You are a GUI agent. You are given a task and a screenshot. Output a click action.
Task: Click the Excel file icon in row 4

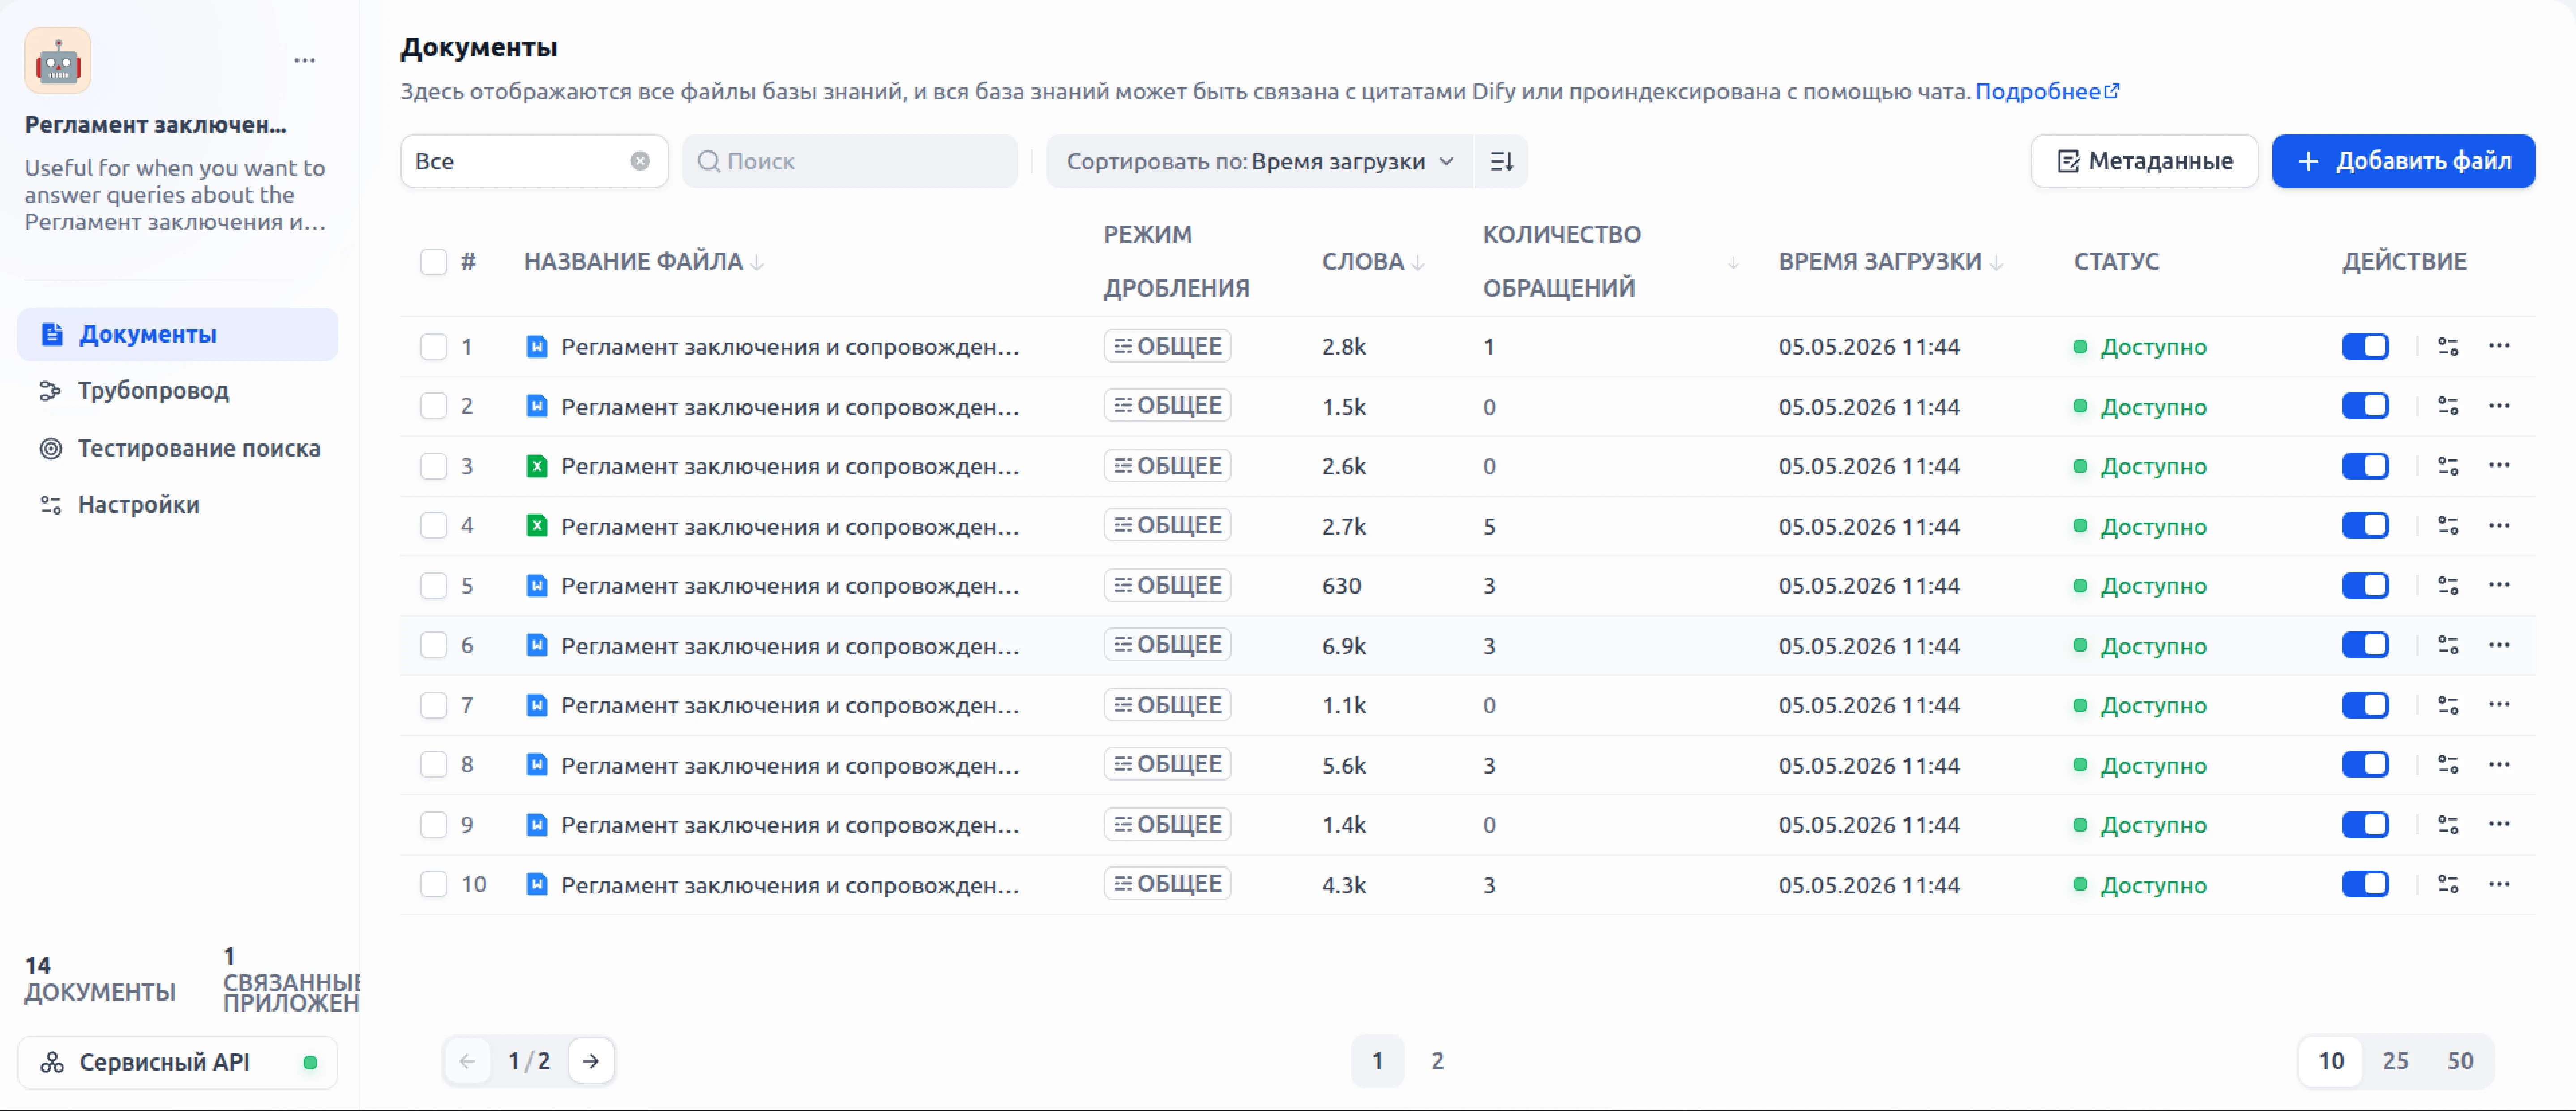pos(537,525)
